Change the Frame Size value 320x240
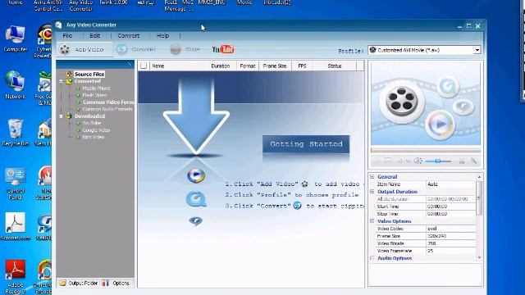The height and width of the screenshot is (295, 525). (x=450, y=236)
